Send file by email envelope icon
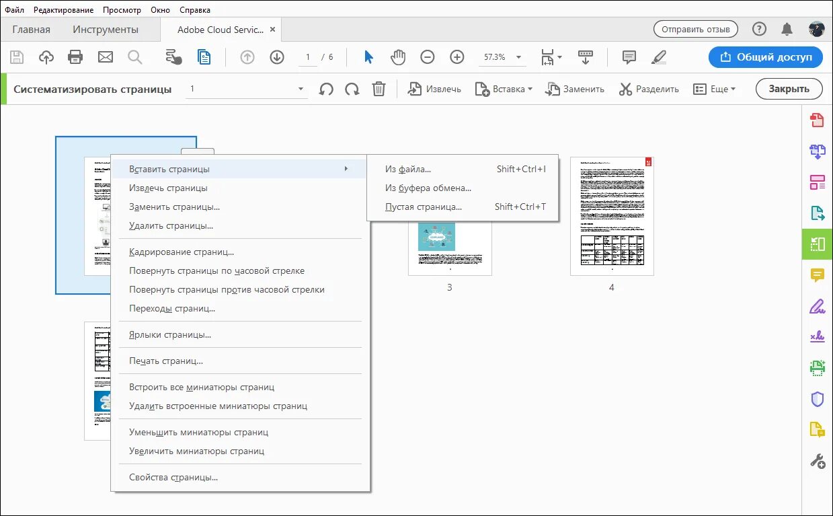This screenshot has width=833, height=516. tap(106, 57)
